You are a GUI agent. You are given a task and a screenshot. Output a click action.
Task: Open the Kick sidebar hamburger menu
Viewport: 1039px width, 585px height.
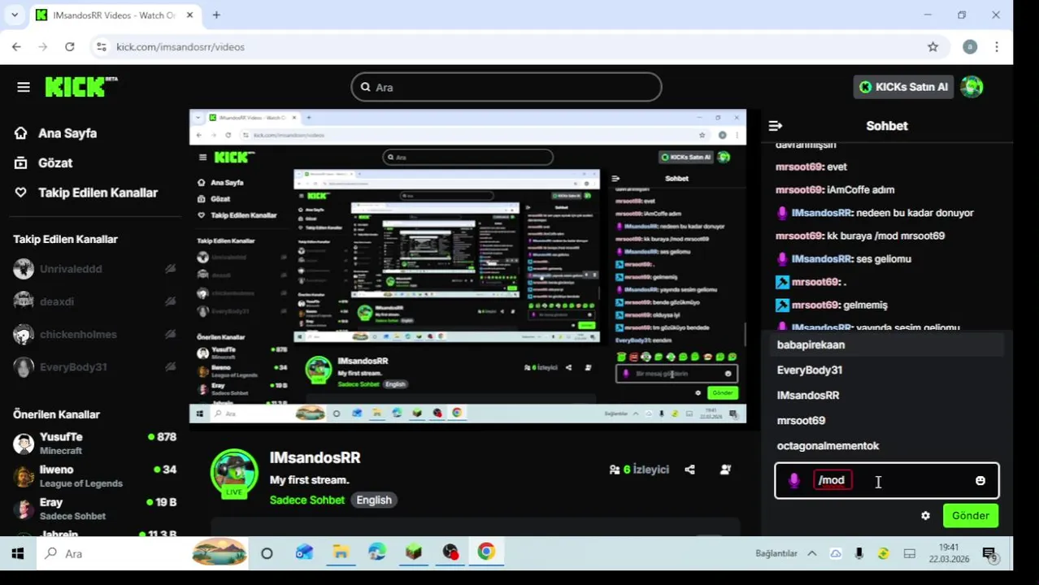(24, 87)
